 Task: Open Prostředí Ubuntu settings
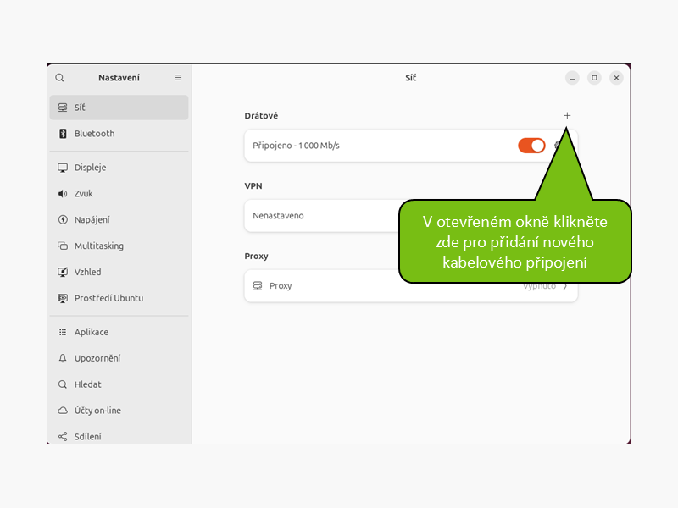tap(119, 299)
